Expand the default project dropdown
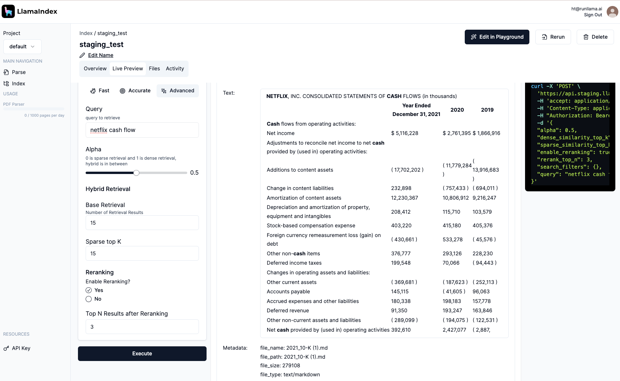 click(22, 47)
